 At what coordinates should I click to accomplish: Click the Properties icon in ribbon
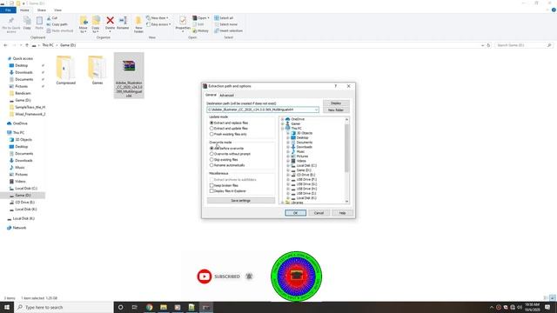click(183, 23)
